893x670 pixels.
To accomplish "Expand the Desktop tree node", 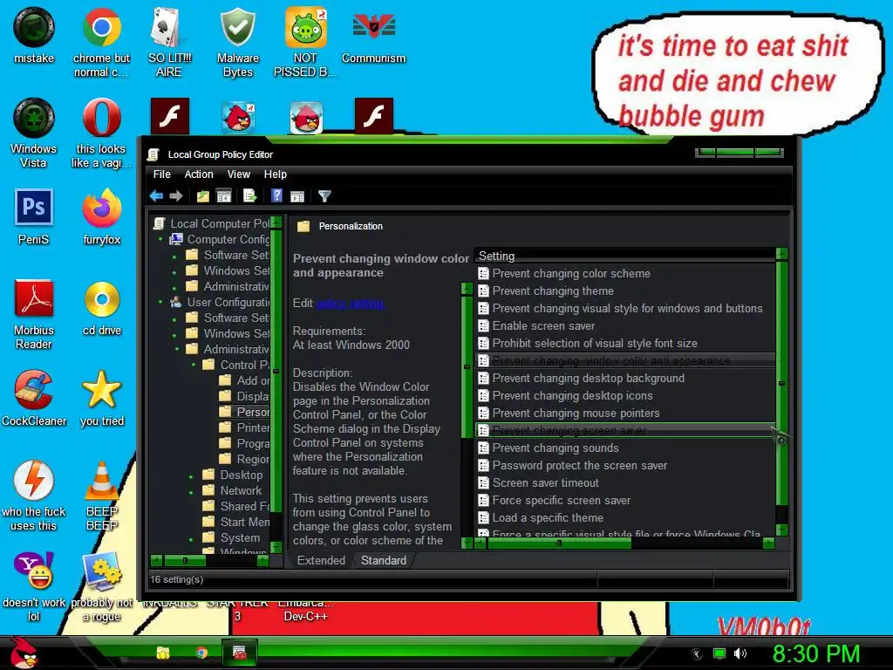I will [x=191, y=475].
